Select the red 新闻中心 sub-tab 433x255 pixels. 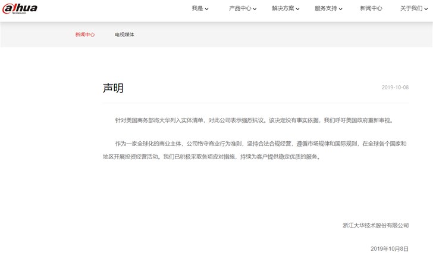84,35
